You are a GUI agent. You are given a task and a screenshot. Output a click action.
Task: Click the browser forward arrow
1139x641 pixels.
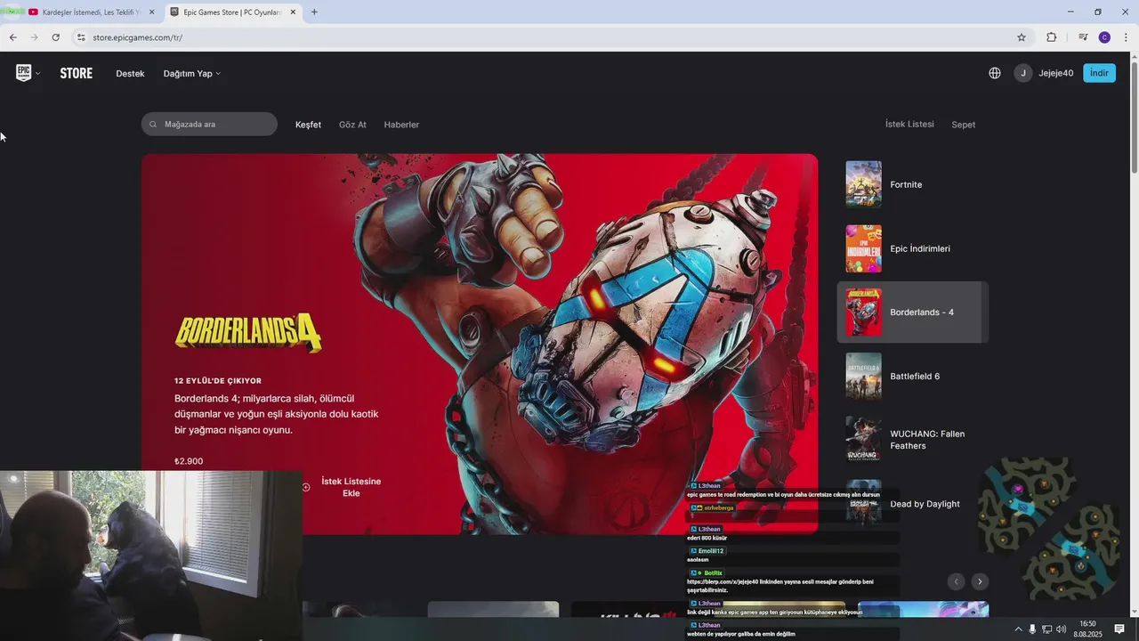coord(34,37)
